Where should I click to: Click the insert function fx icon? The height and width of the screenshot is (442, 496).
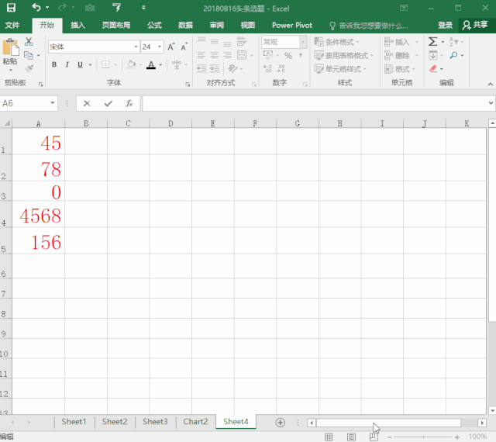click(129, 103)
